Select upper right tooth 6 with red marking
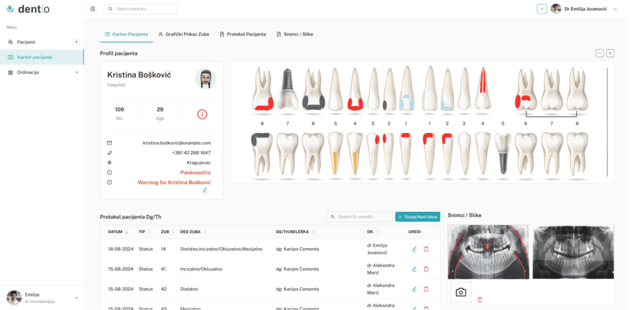 tap(526, 89)
